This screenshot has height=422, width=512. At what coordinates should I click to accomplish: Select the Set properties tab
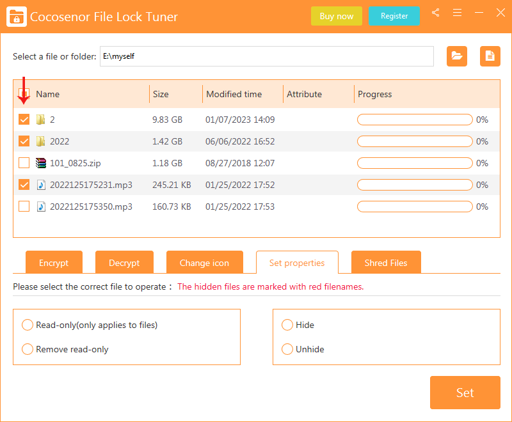[297, 262]
